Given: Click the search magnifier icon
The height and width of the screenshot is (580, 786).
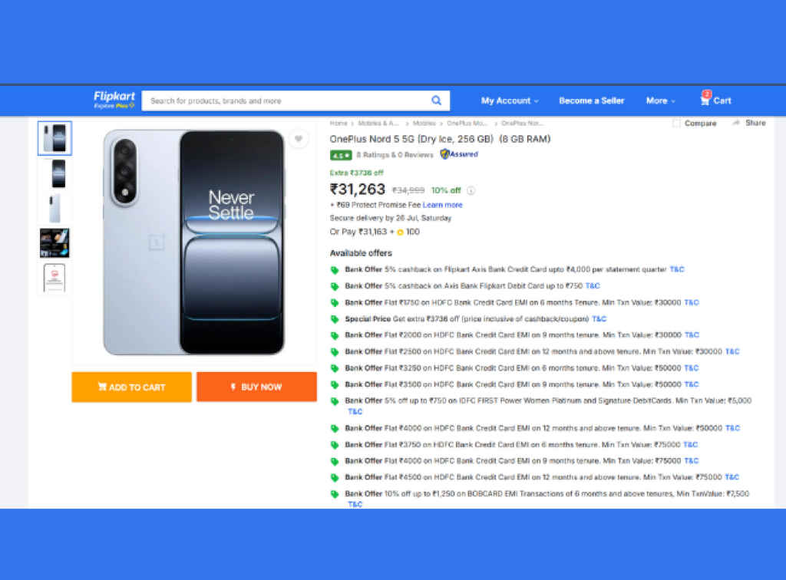Looking at the screenshot, I should [x=436, y=101].
